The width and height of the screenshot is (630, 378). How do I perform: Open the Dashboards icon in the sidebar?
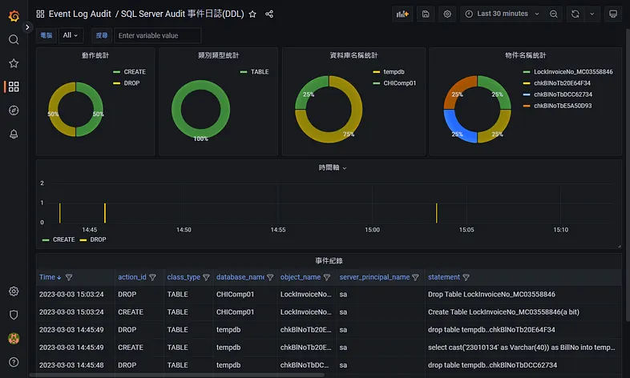[14, 86]
